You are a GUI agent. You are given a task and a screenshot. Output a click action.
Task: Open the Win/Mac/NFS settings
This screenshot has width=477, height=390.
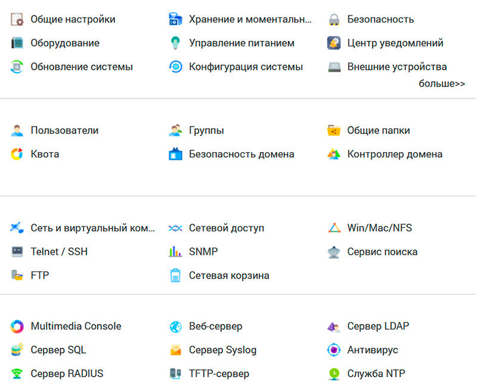pyautogui.click(x=379, y=228)
